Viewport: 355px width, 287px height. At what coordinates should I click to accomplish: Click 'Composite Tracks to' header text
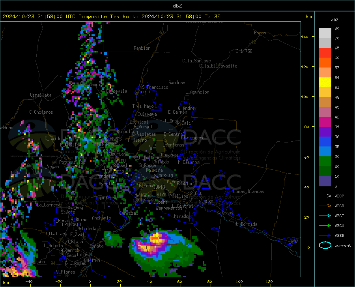108,17
